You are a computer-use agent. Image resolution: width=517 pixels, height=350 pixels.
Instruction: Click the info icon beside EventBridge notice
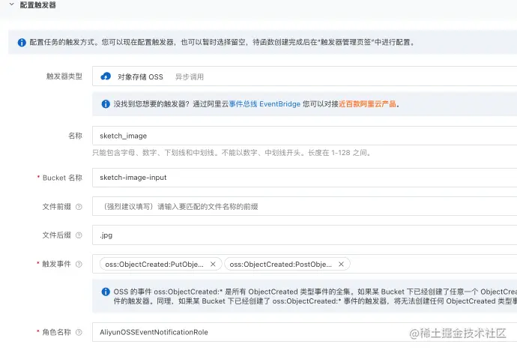coord(106,104)
